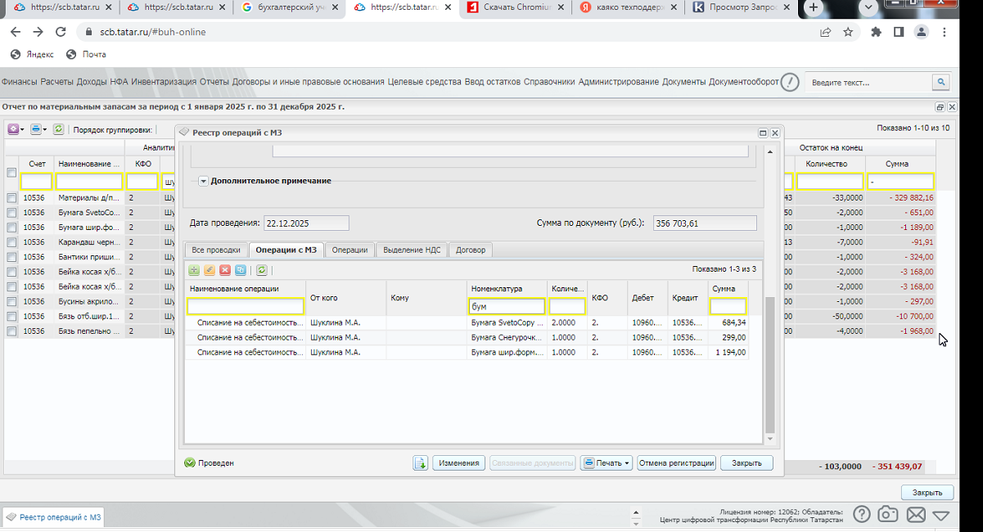Image resolution: width=983 pixels, height=532 pixels.
Task: Tick checkbox for Бумага шир.фо row
Action: [11, 228]
